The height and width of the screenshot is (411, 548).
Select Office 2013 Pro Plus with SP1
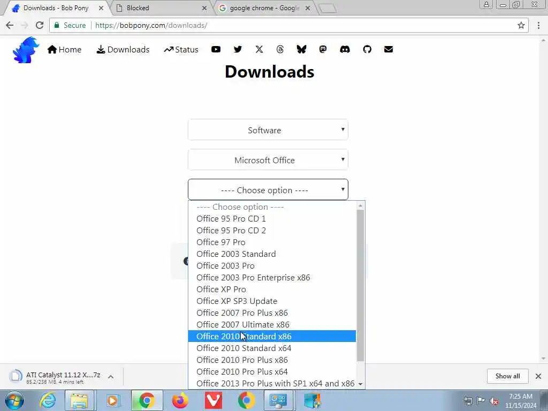[272, 383]
